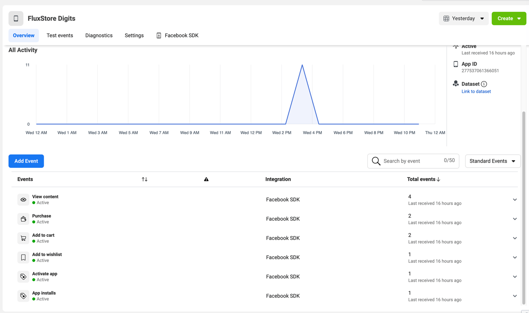
Task: Click the Dataset info icon
Action: 484,84
